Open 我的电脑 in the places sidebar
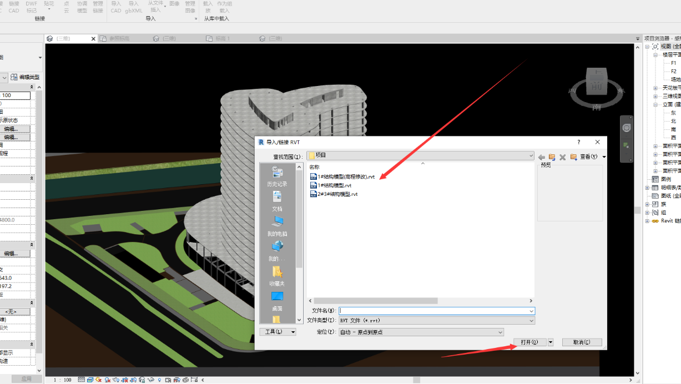Image resolution: width=681 pixels, height=384 pixels. click(x=277, y=226)
